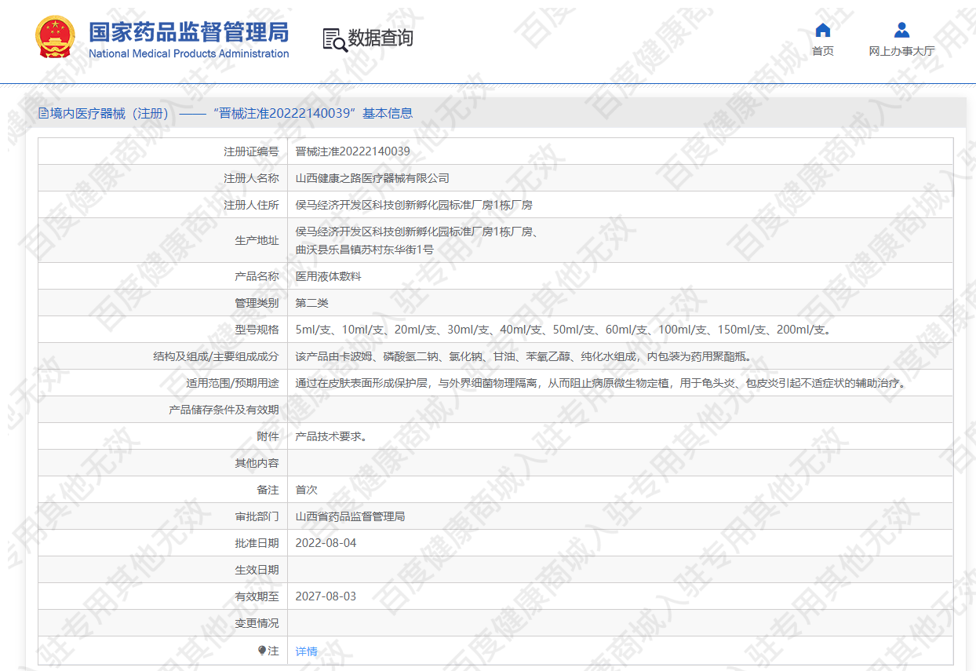
Task: Click the 数据查询 search icon
Action: [334, 39]
